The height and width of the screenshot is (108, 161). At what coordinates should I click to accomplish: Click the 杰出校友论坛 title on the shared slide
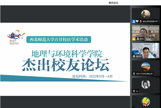(x=66, y=65)
